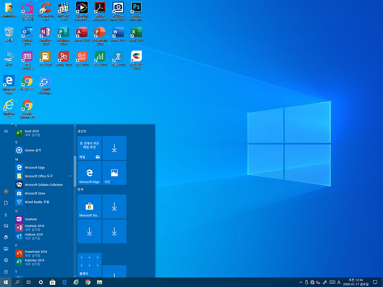
Task: Select the 한쇼 2020 desktop shortcut
Action: pyautogui.click(x=82, y=58)
